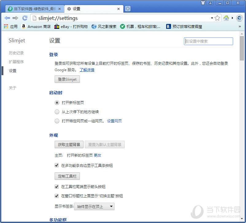
Task: Enable 从上次停下的地方继续 option
Action: (57, 112)
